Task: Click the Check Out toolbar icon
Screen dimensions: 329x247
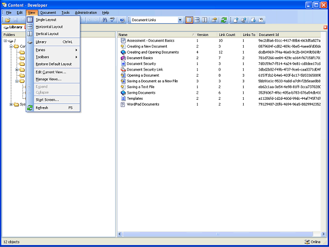Action: click(253, 20)
